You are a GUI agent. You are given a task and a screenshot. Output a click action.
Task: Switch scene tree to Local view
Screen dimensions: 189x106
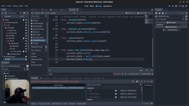(22, 16)
